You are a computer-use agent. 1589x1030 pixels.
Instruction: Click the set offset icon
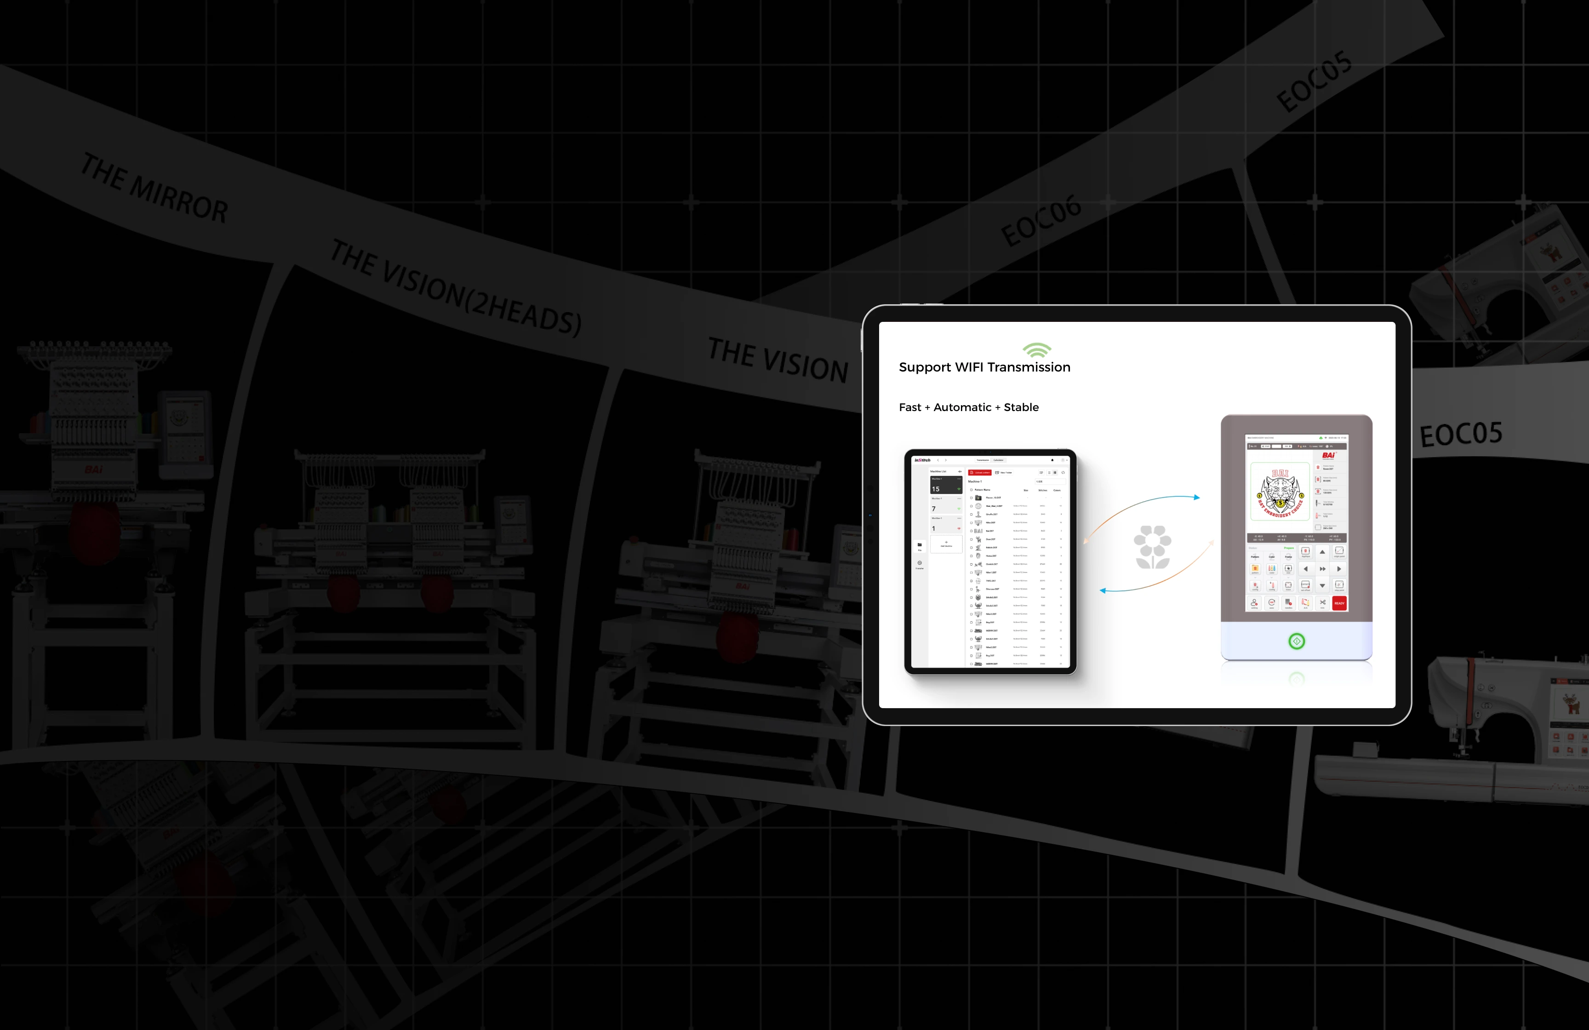point(1306,585)
